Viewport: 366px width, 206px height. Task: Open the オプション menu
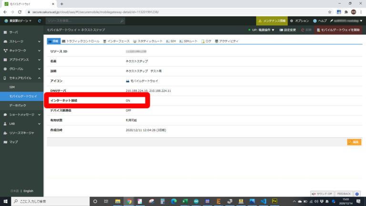[x=299, y=21]
